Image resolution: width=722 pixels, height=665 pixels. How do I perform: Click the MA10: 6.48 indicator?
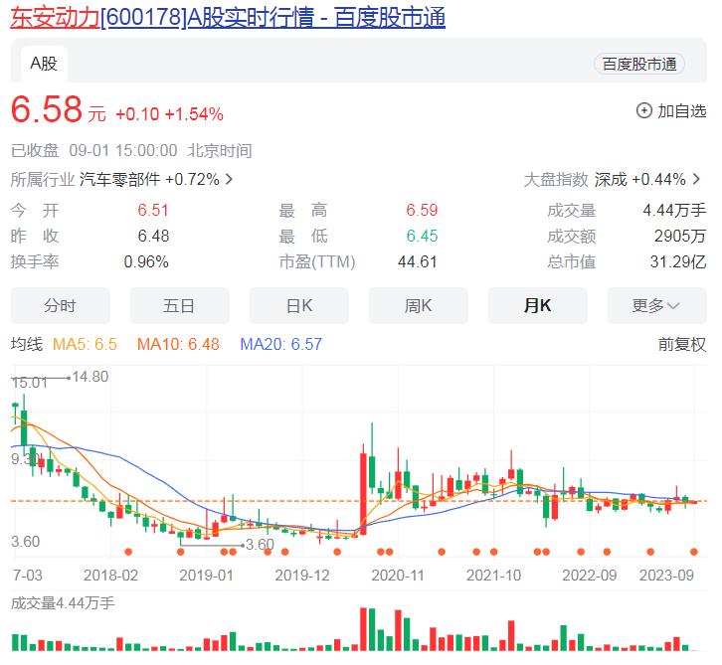tap(178, 344)
